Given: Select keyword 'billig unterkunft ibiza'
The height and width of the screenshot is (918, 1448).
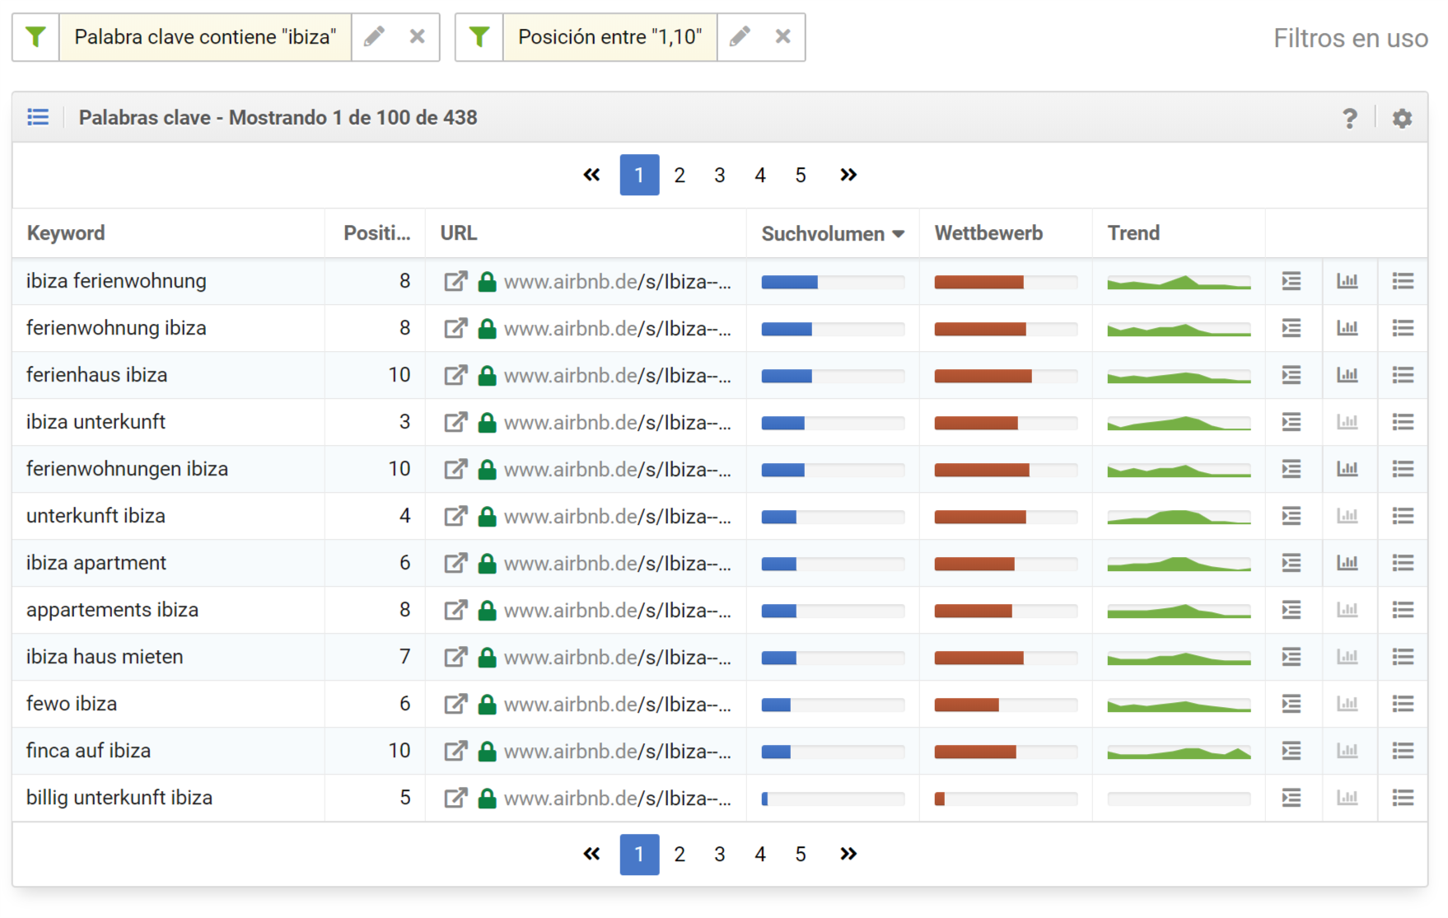Looking at the screenshot, I should (x=119, y=798).
